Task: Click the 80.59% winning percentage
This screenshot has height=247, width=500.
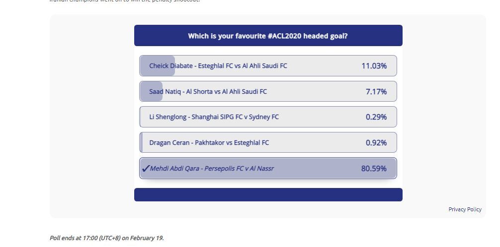Action: (x=374, y=169)
